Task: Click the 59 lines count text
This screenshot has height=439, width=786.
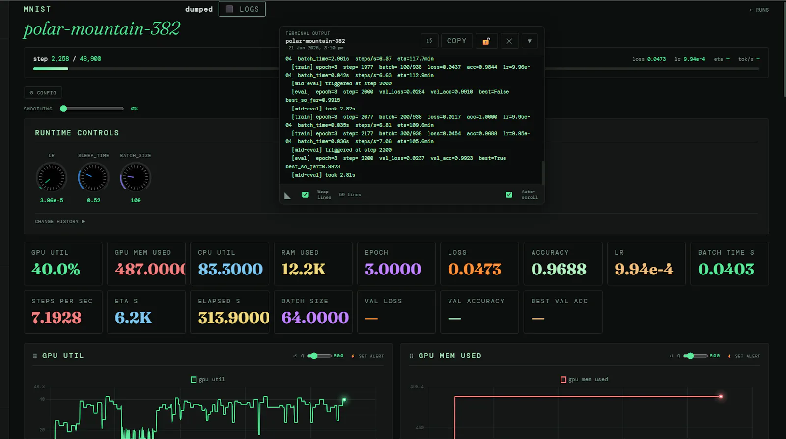Action: (x=350, y=195)
